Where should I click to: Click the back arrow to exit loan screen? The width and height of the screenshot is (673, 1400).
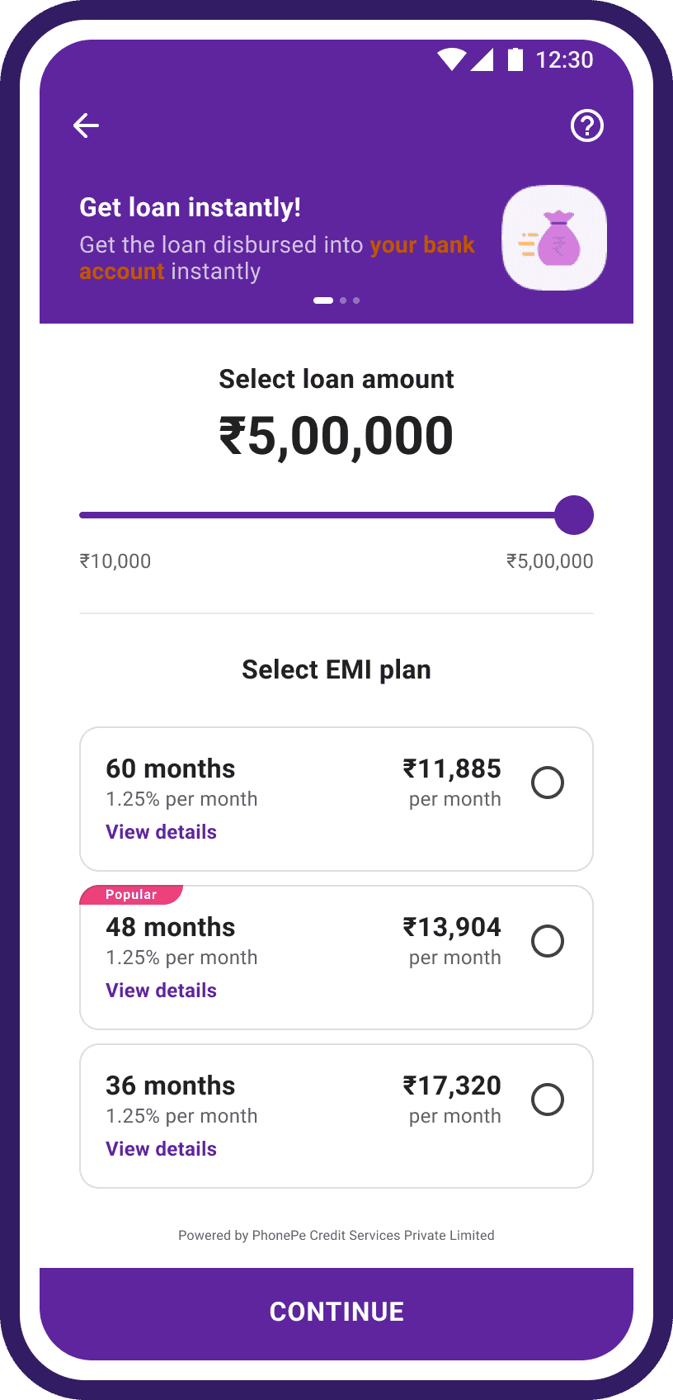point(86,125)
